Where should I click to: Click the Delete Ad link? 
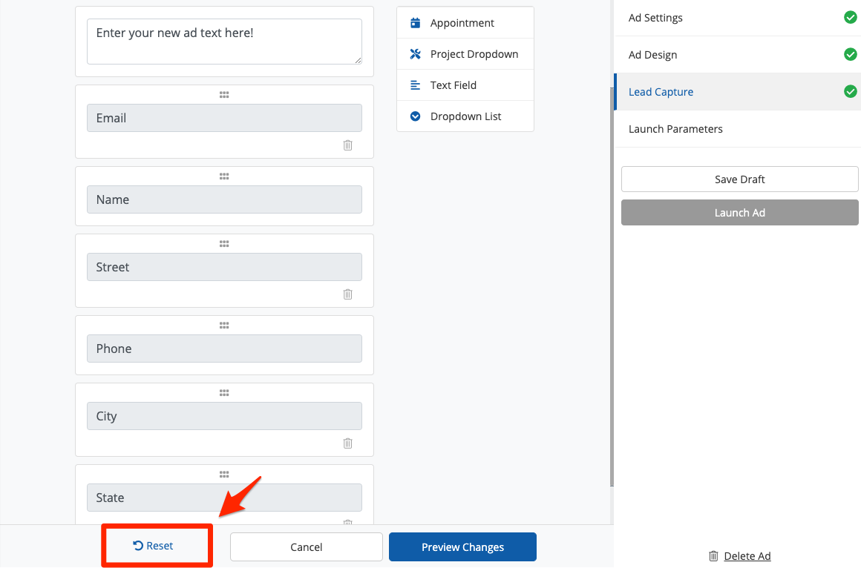[747, 556]
